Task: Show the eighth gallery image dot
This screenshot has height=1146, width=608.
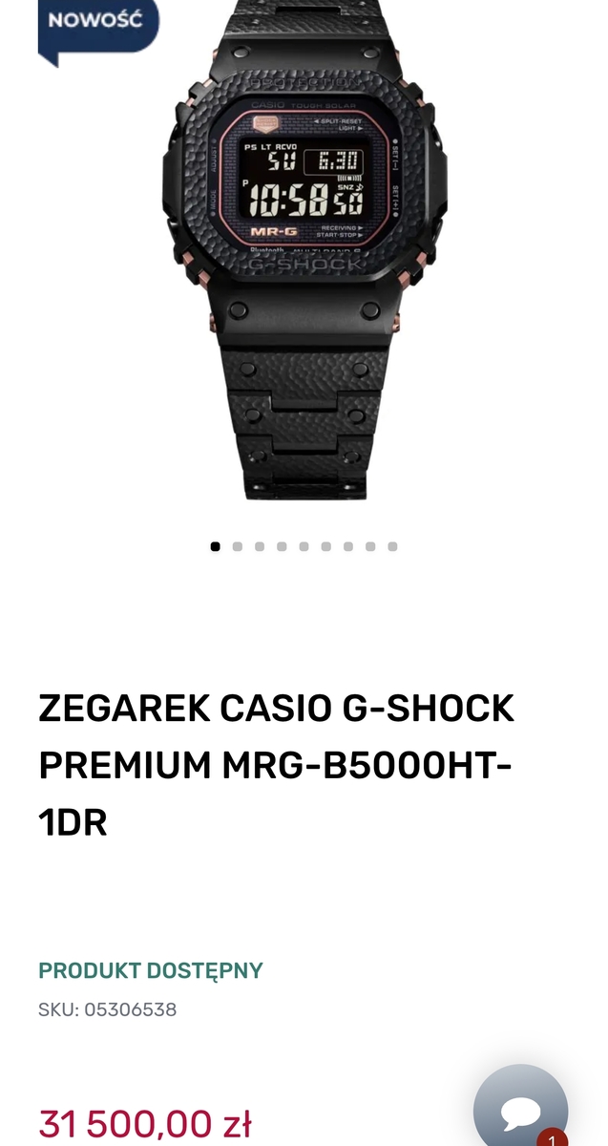Action: tap(370, 546)
